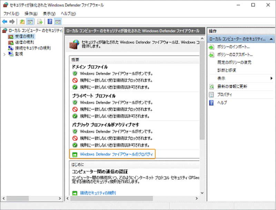Open Windows Defender ファイアウォールのプロパティ link
The width and height of the screenshot is (276, 210).
[x=116, y=154]
